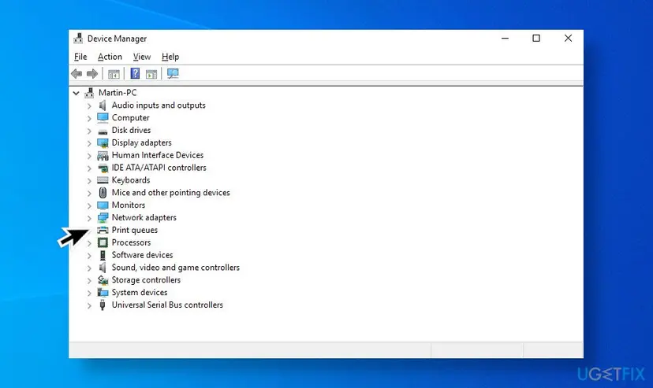Screen dimensions: 653x388
Task: Click the Universal Serial Bus plug icon
Action: click(x=103, y=305)
